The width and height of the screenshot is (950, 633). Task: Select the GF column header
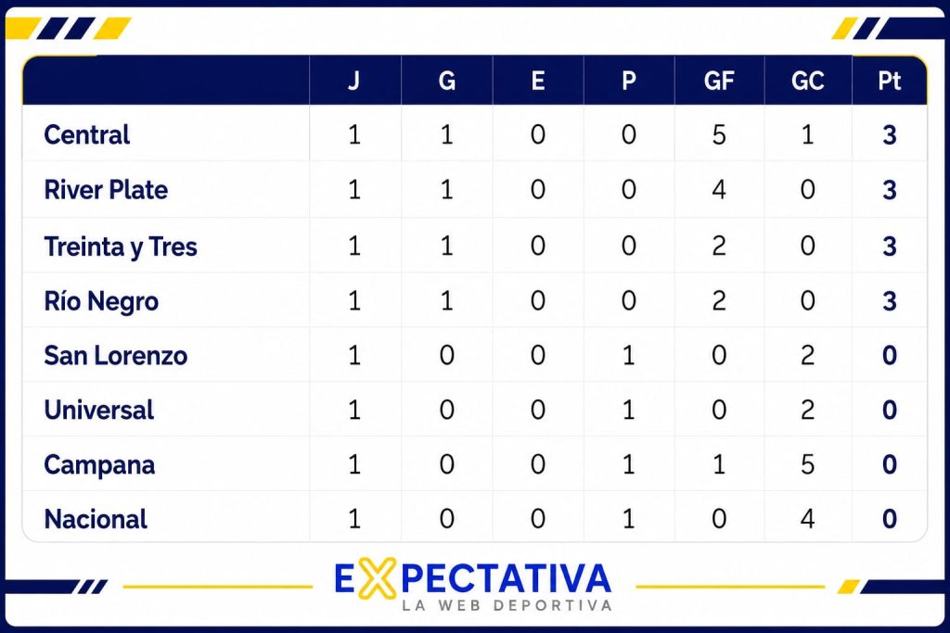coord(719,81)
